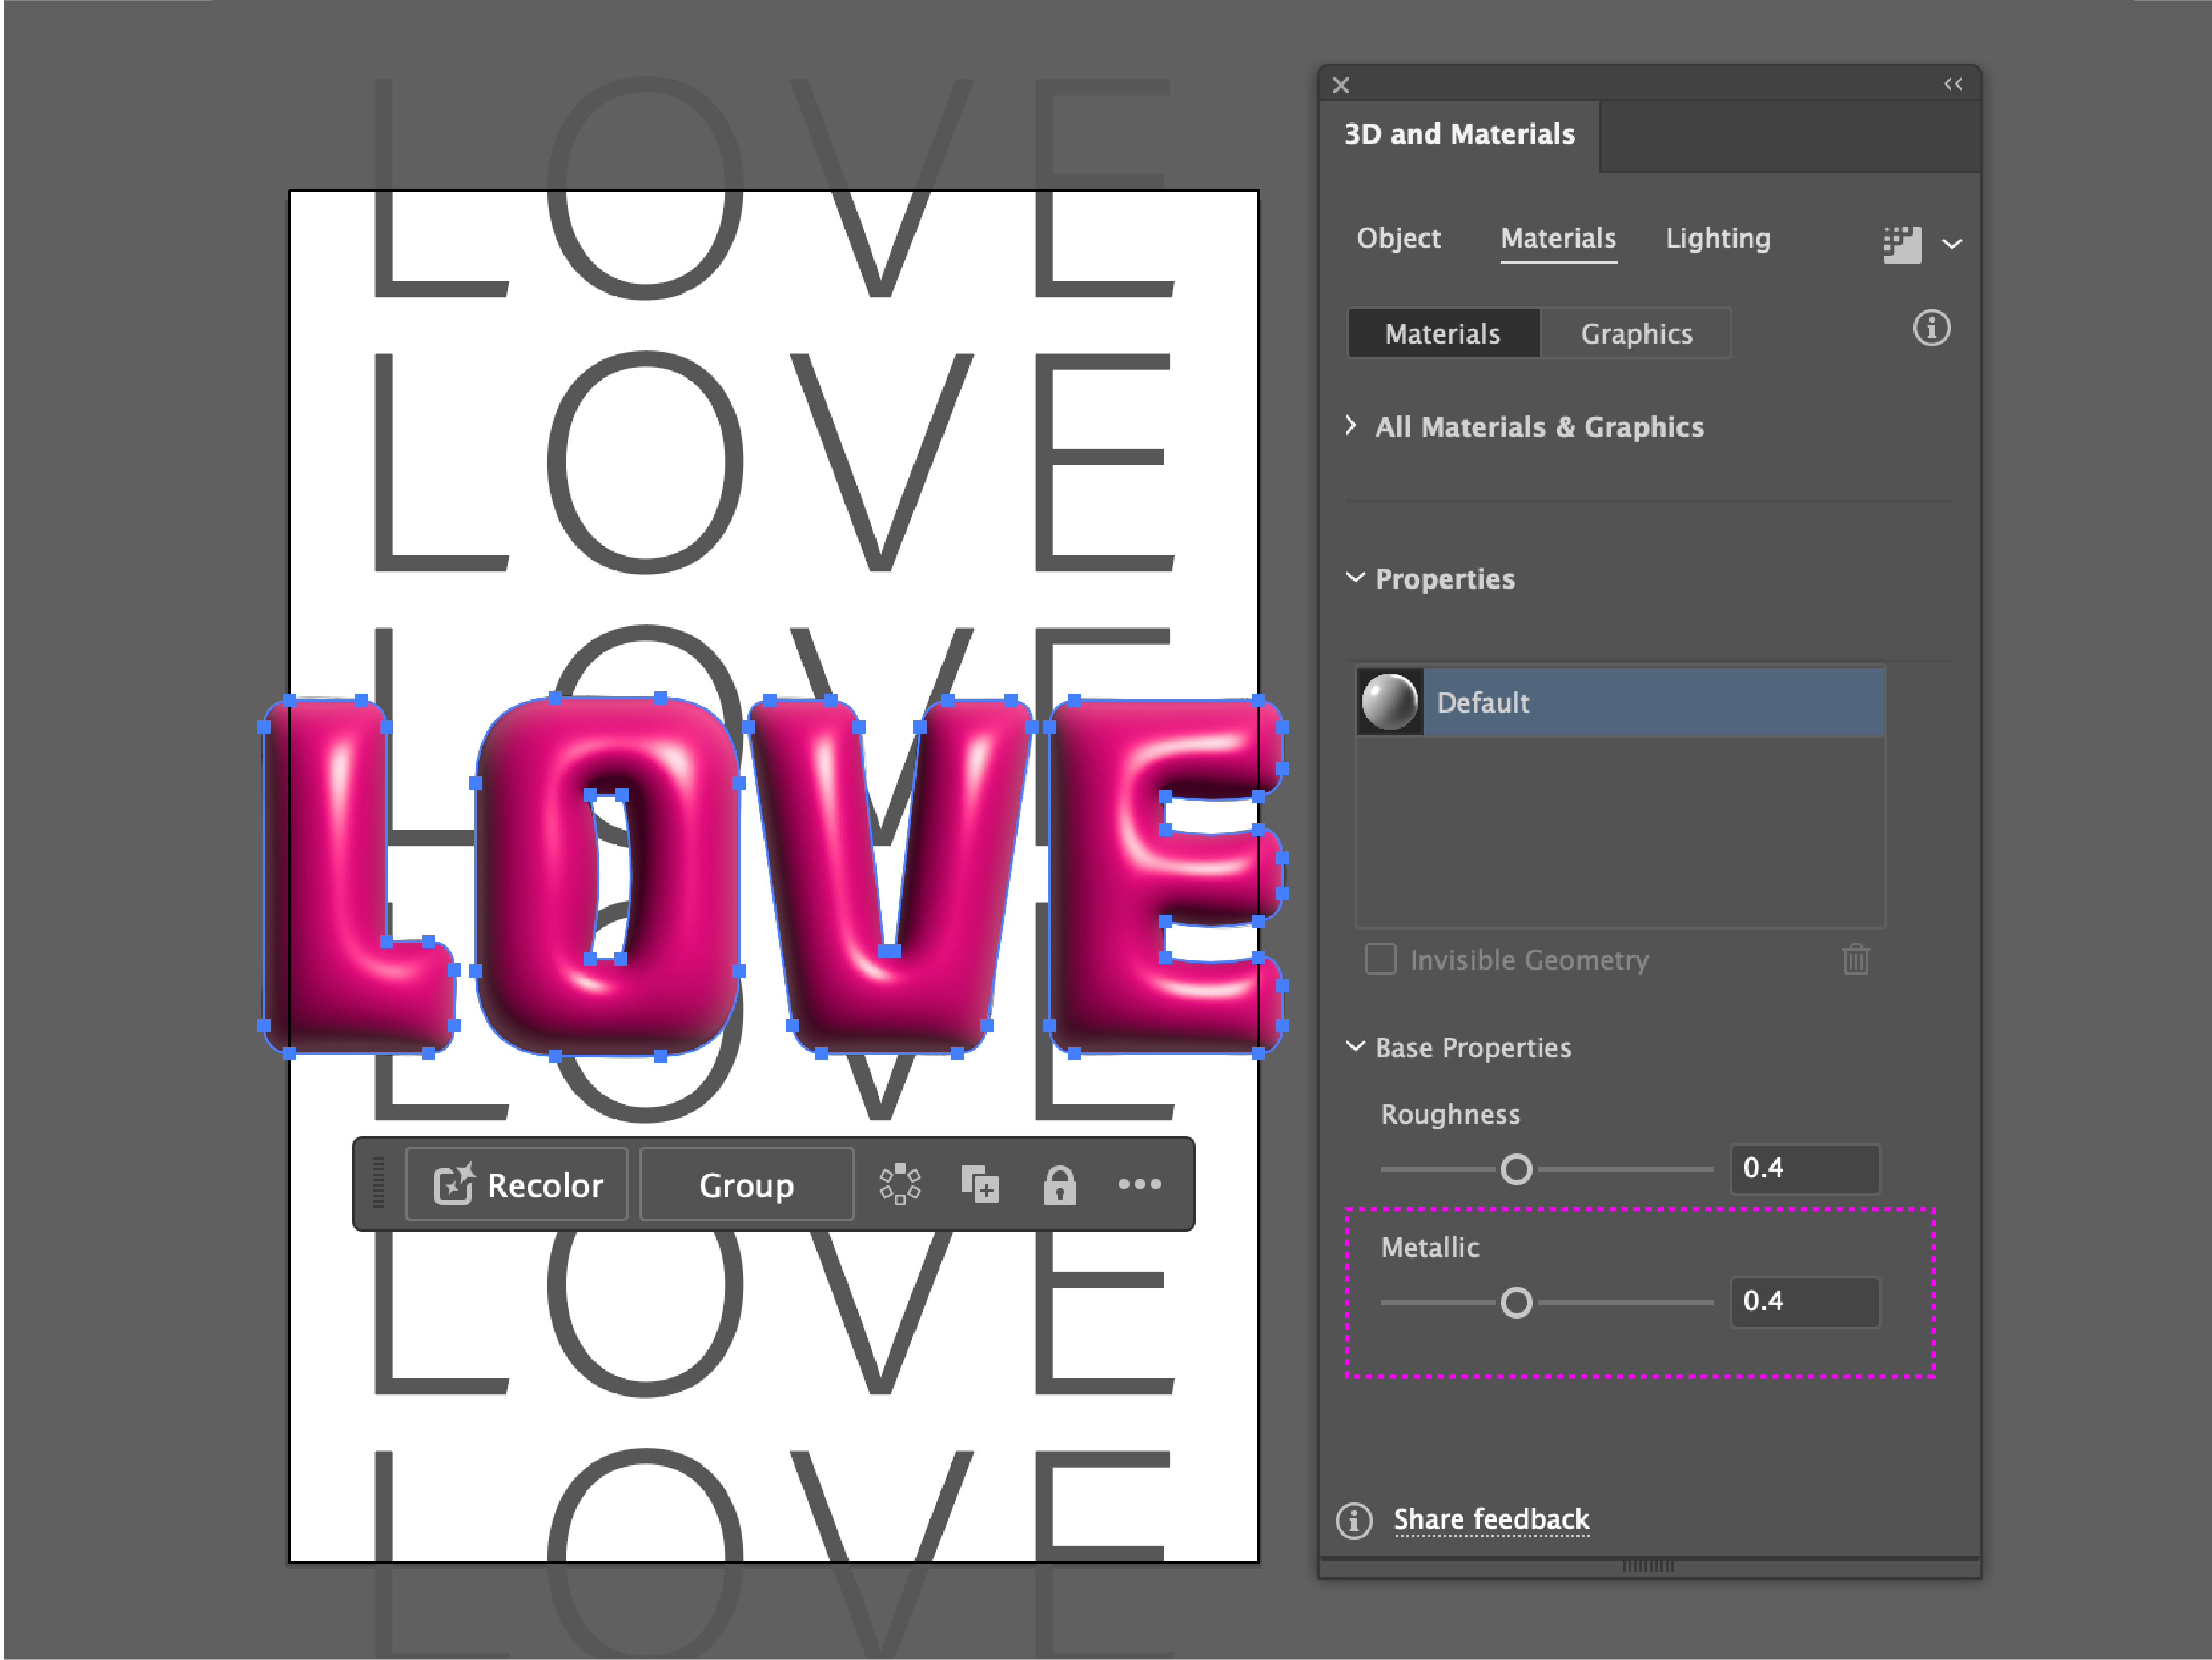Click the repeat object icon in taskbar
The height and width of the screenshot is (1660, 2212).
(x=899, y=1184)
